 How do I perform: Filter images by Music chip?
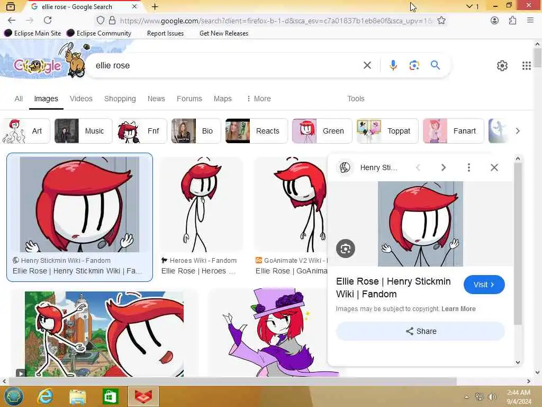point(83,131)
